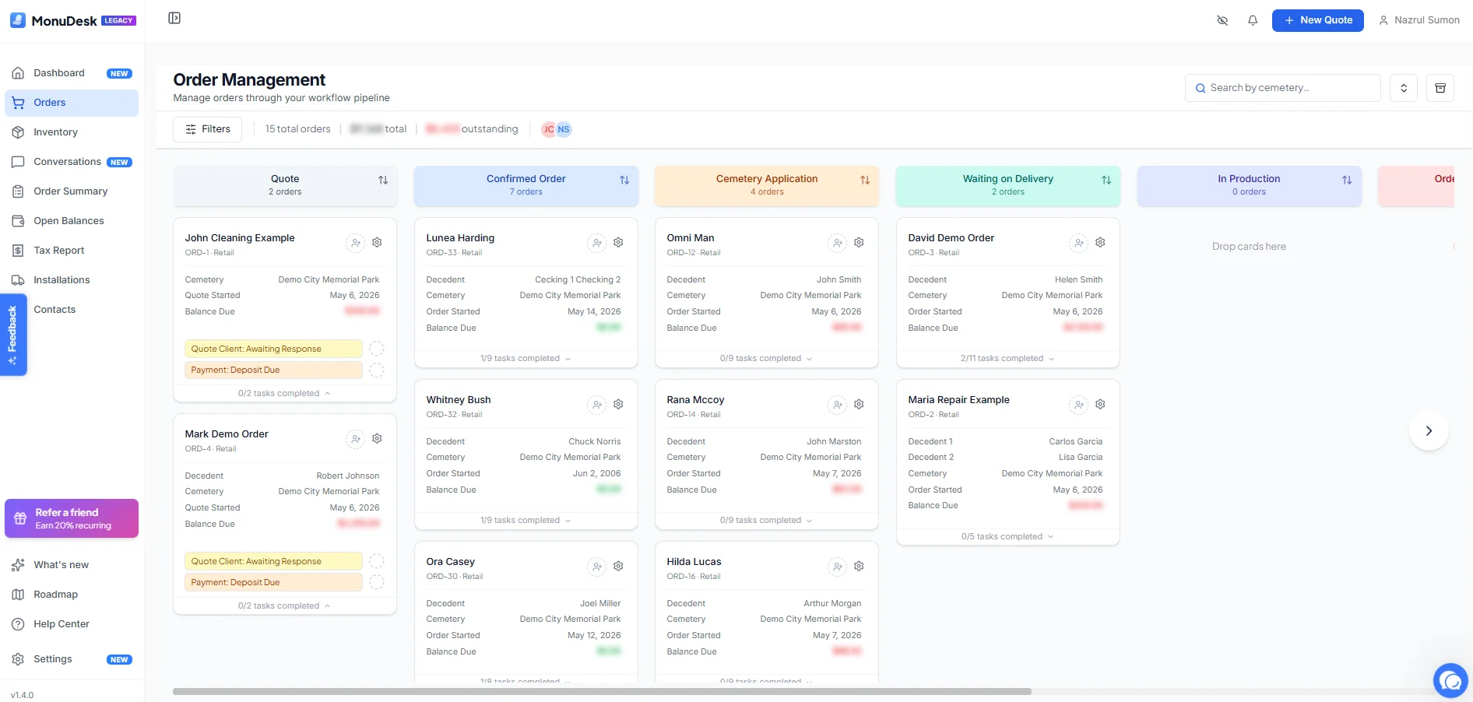
Task: Open Settings in the sidebar
Action: (x=72, y=659)
